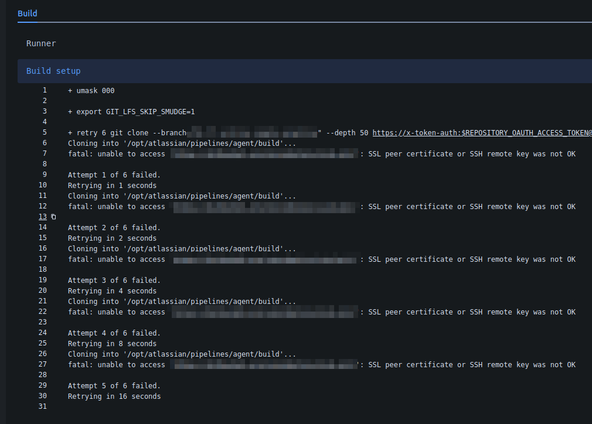
Task: Click line number 3 with GIT_LFS_SKIP_SMUDGE export
Action: [x=45, y=111]
